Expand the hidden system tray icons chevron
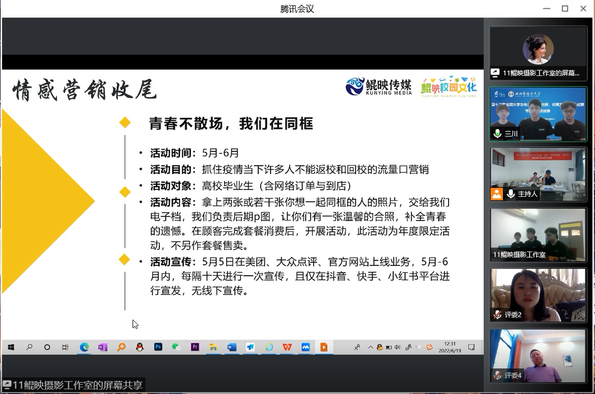The height and width of the screenshot is (394, 595). (x=370, y=348)
